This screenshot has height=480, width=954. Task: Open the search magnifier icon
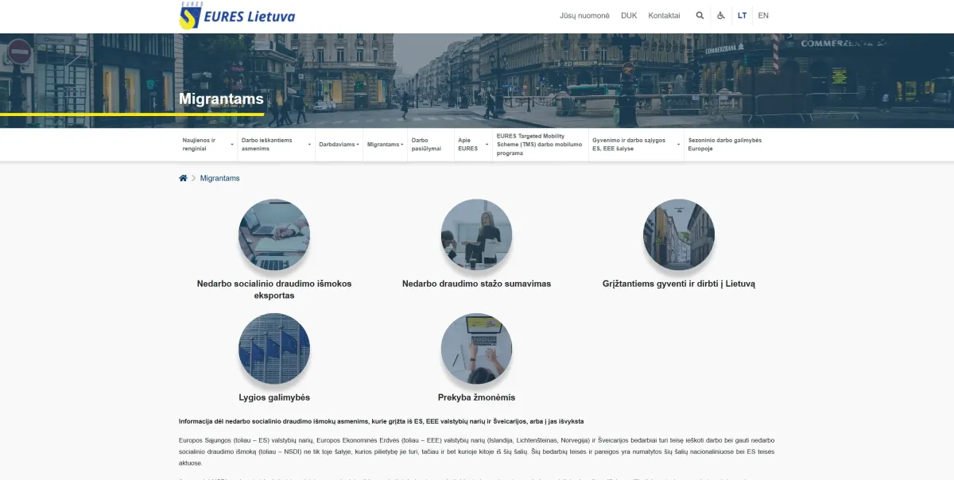(700, 16)
